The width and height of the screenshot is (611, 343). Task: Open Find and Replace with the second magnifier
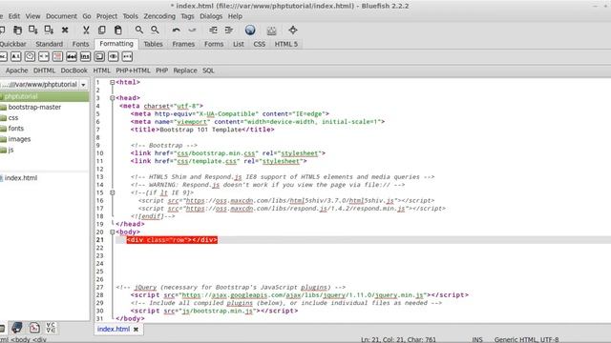155,30
